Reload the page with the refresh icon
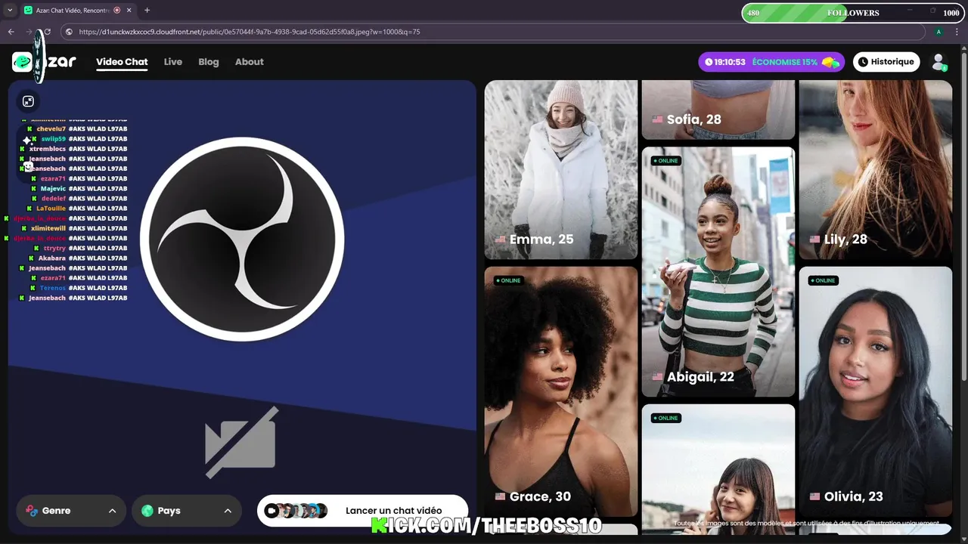 [47, 32]
